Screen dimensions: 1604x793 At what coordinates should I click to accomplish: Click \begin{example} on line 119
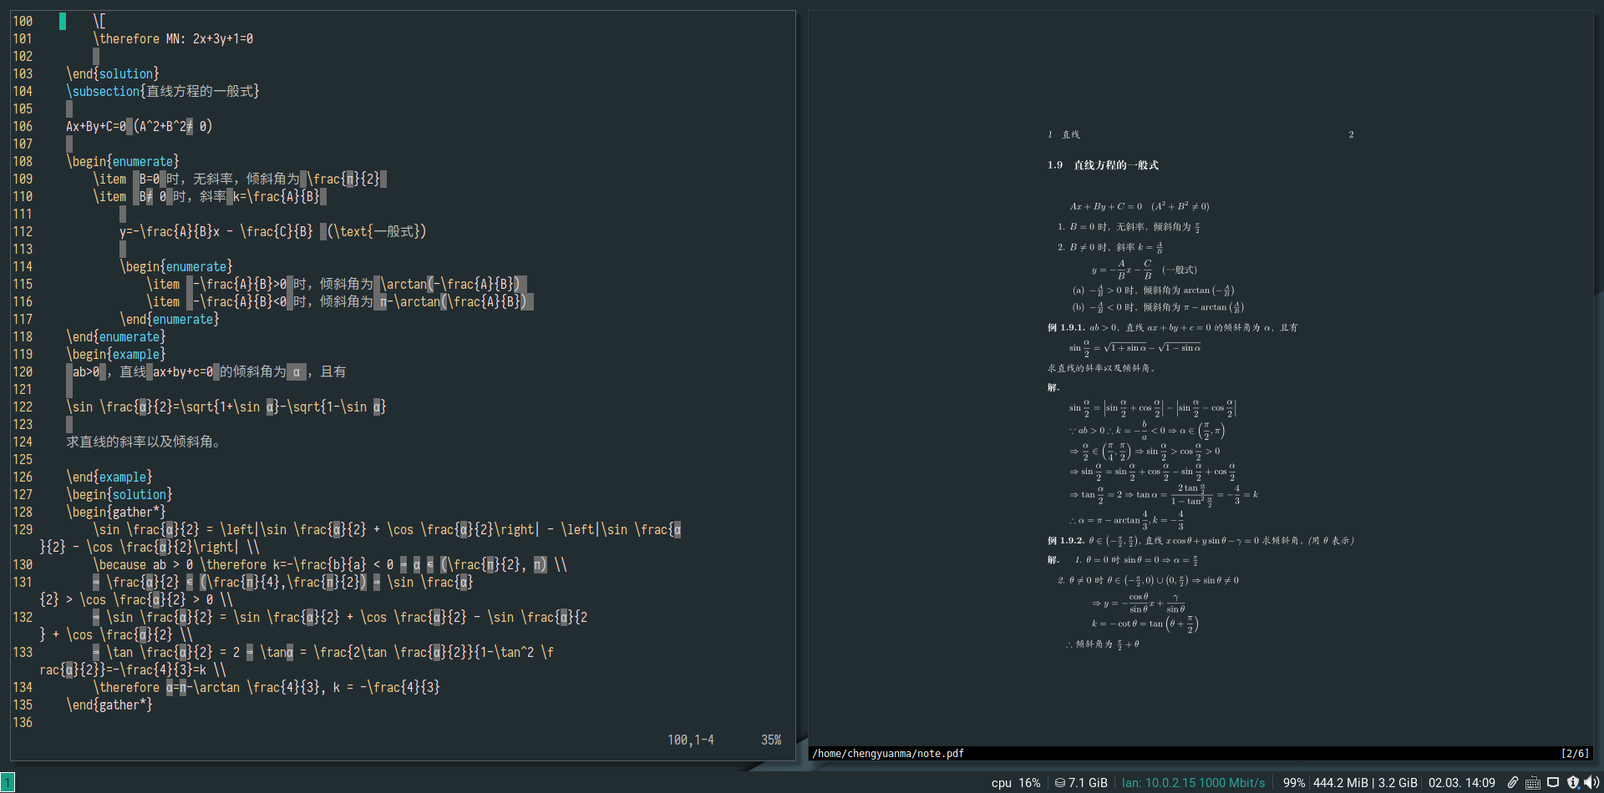[116, 354]
